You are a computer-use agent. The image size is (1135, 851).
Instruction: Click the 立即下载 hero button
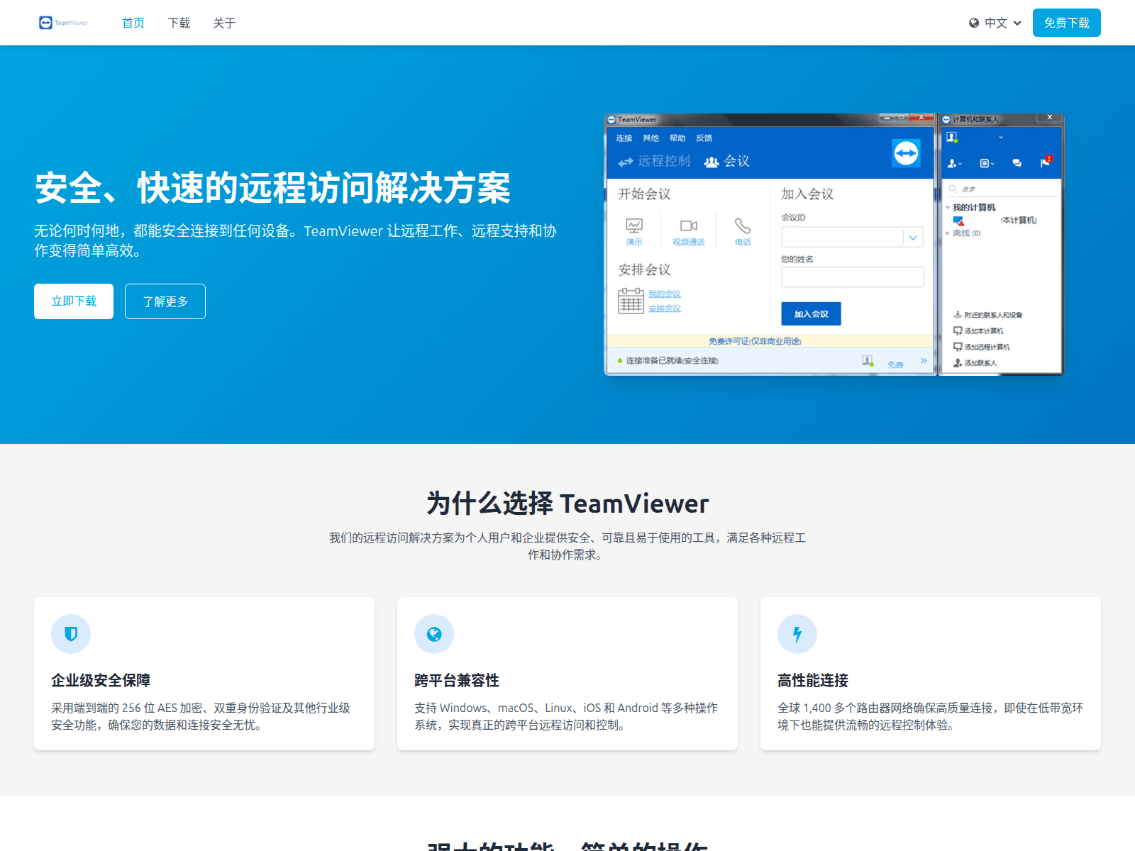coord(74,301)
